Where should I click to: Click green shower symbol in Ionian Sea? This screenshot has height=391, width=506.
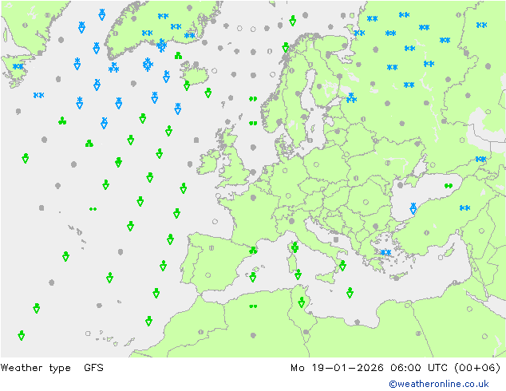(350, 293)
